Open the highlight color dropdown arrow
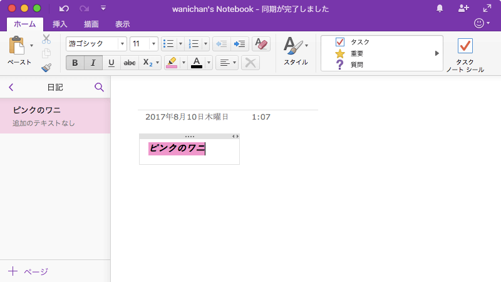The image size is (501, 282). click(183, 63)
